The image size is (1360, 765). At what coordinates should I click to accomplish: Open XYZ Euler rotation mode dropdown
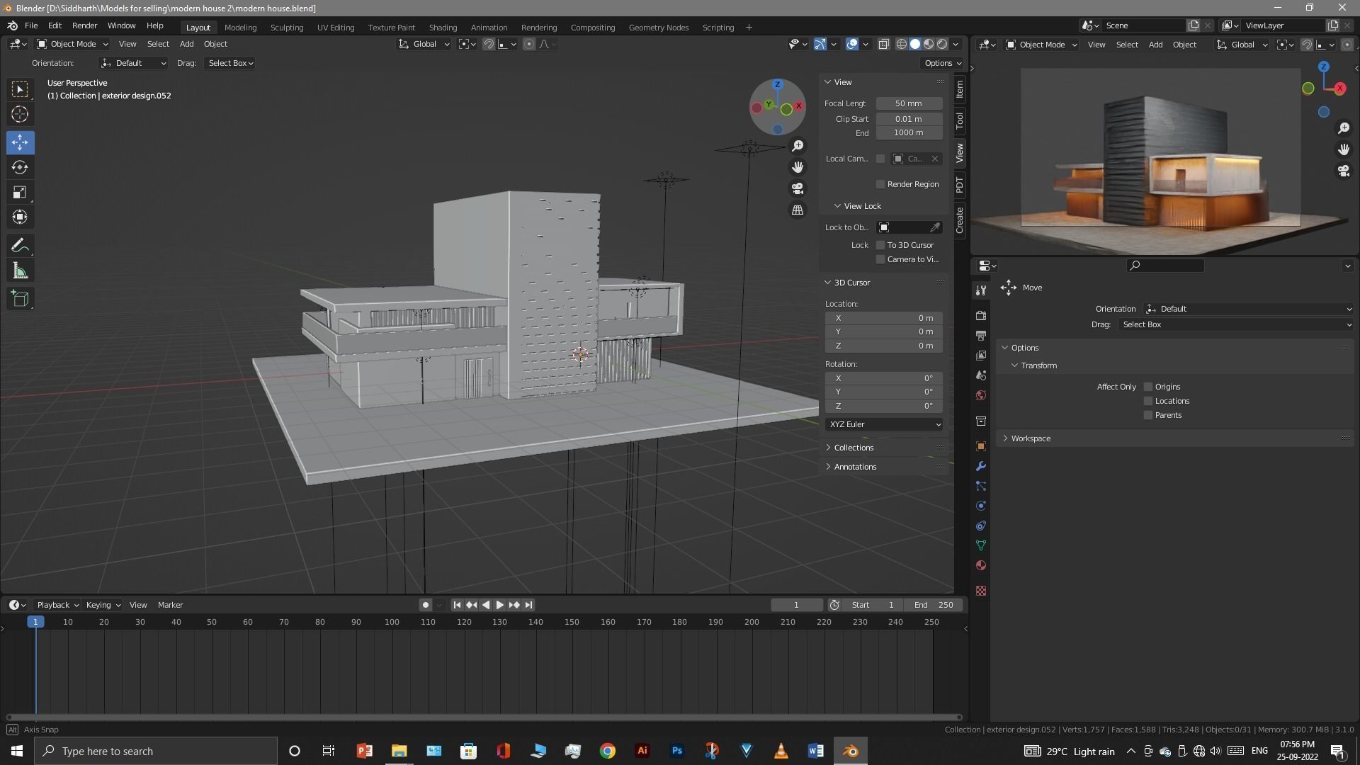[x=884, y=424]
